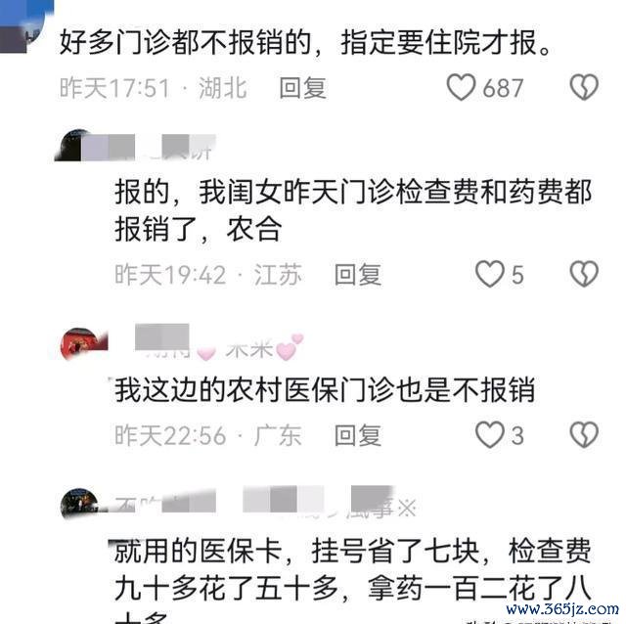
Task: Tap broken heart on Guangdong reply
Action: [x=584, y=434]
